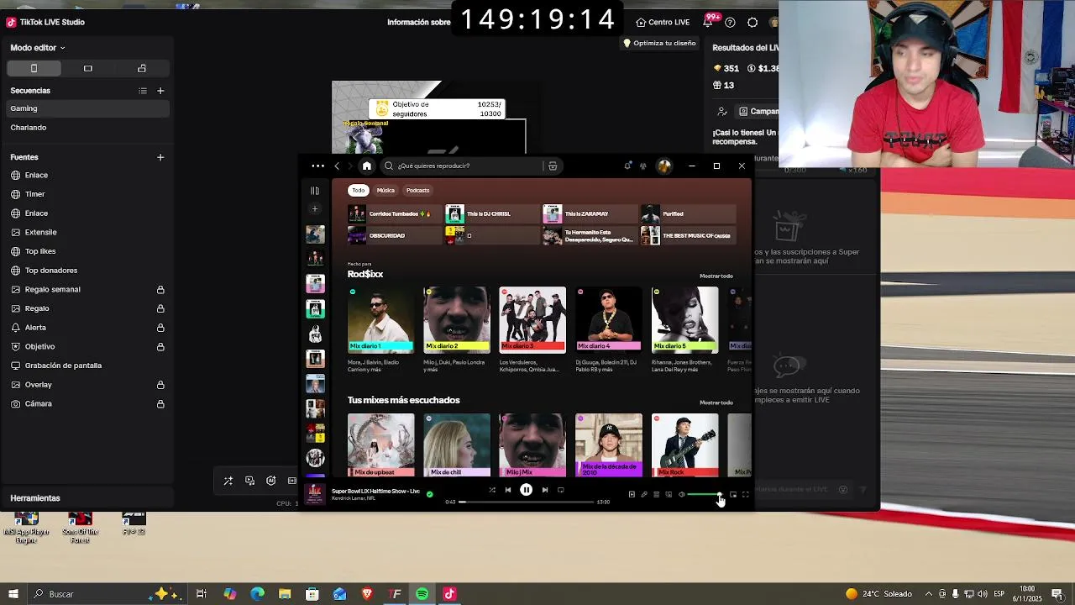Open Spotify miniplayer icon
This screenshot has height=605, width=1075.
[x=733, y=494]
